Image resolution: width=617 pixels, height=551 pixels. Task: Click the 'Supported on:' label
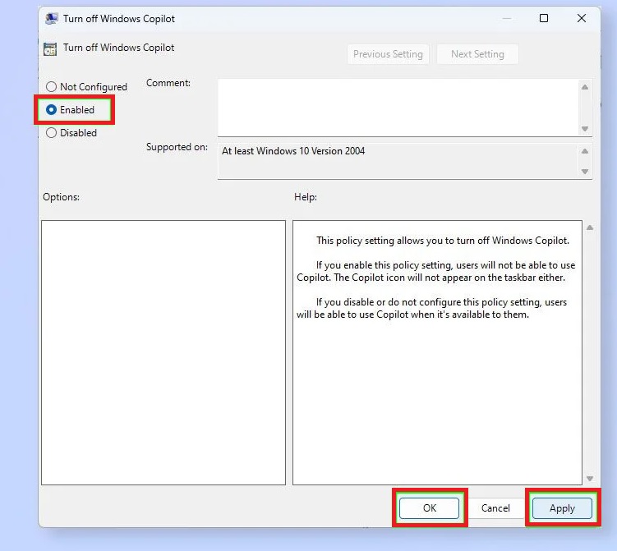tap(177, 147)
